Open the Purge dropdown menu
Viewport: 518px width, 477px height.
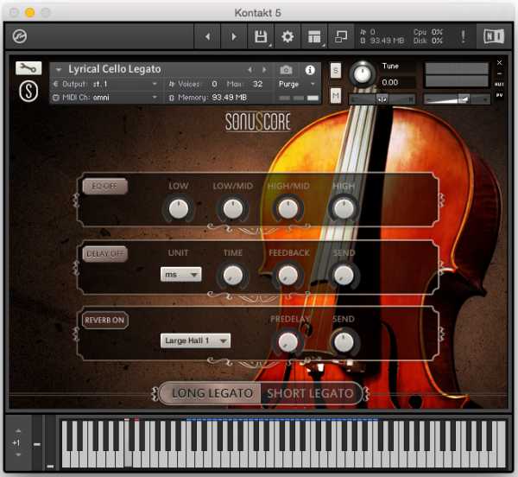click(x=297, y=84)
